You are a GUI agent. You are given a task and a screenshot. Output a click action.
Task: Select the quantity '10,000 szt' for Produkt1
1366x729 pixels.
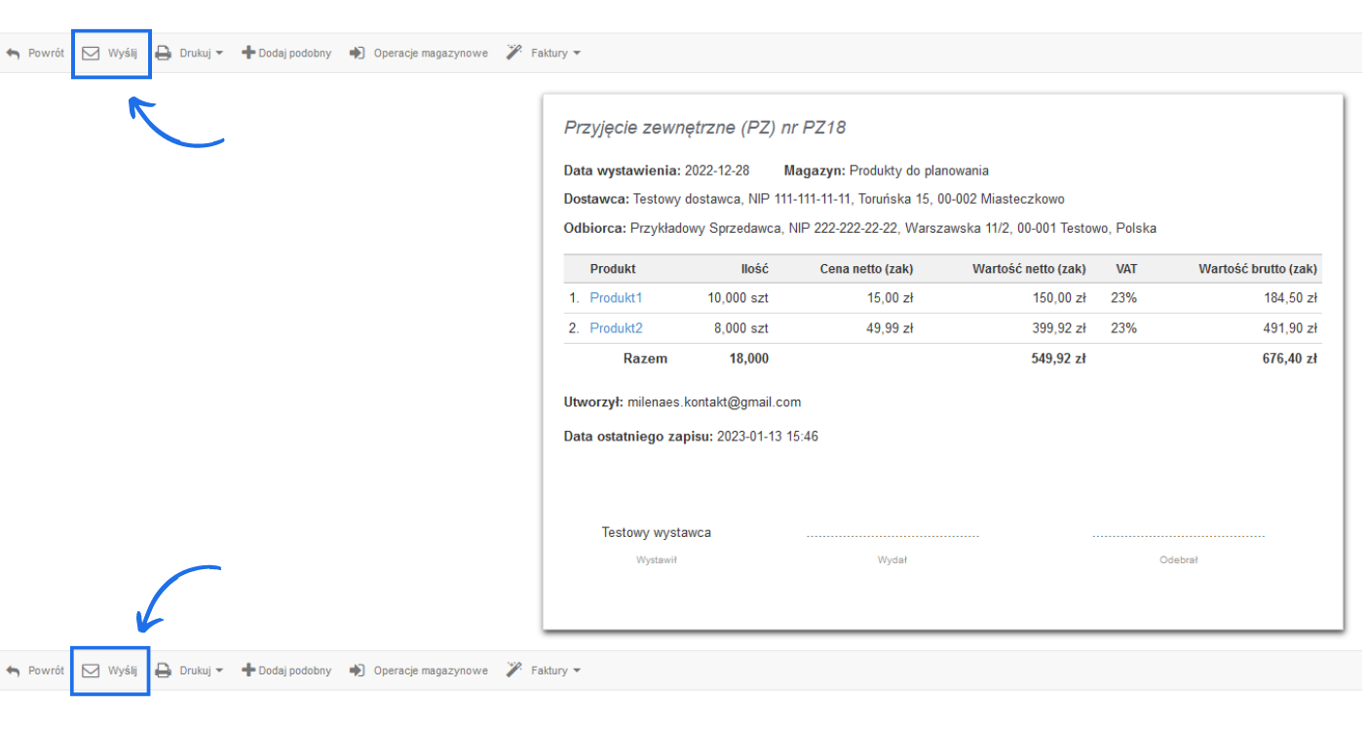click(x=738, y=298)
